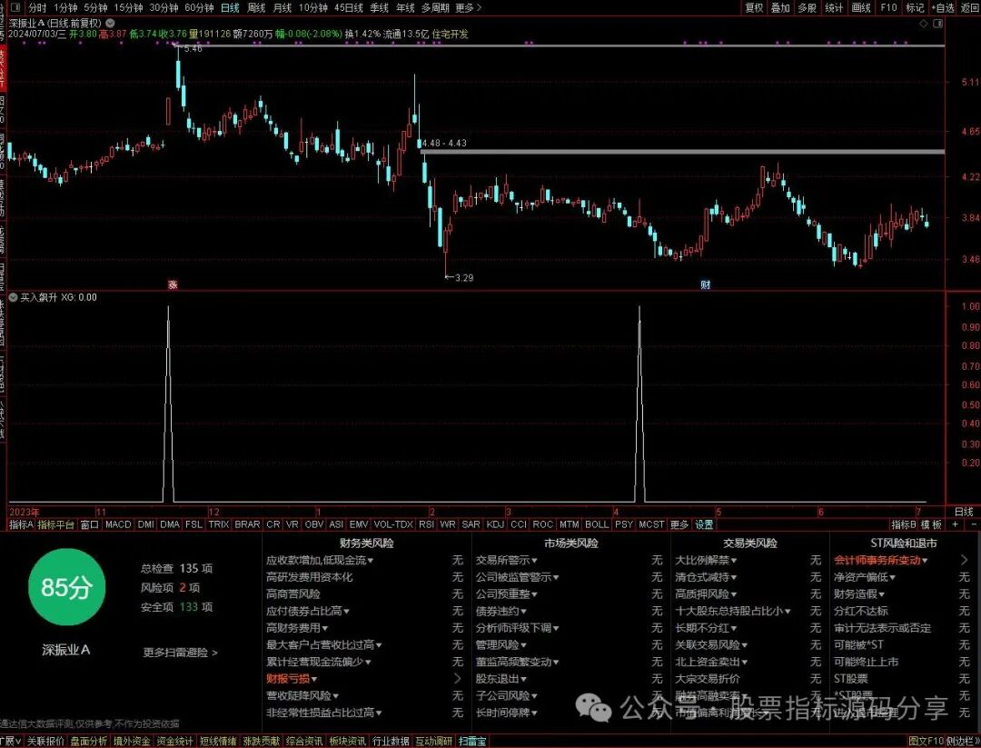Open the 多股 view

pyautogui.click(x=808, y=7)
